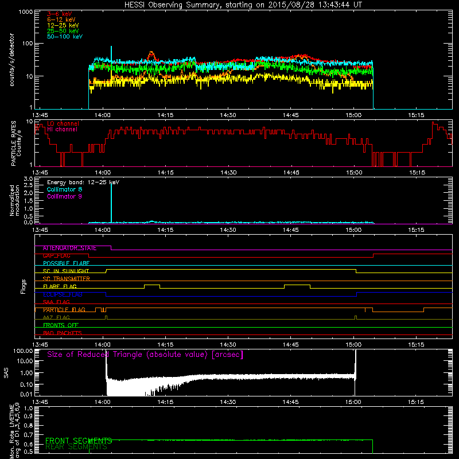
Task: Click the 0.01 tick on the SAS axis
Action: pyautogui.click(x=26, y=394)
